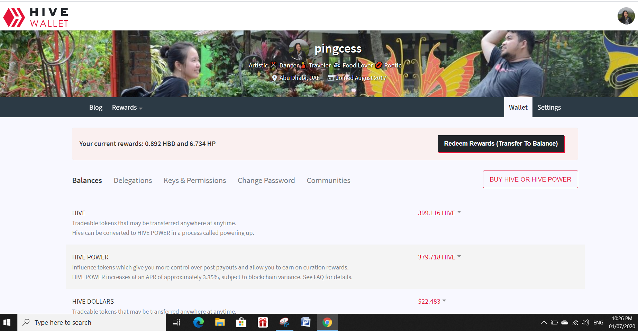The image size is (638, 331).
Task: Open the clock showing 10:26 PM
Action: 622,322
